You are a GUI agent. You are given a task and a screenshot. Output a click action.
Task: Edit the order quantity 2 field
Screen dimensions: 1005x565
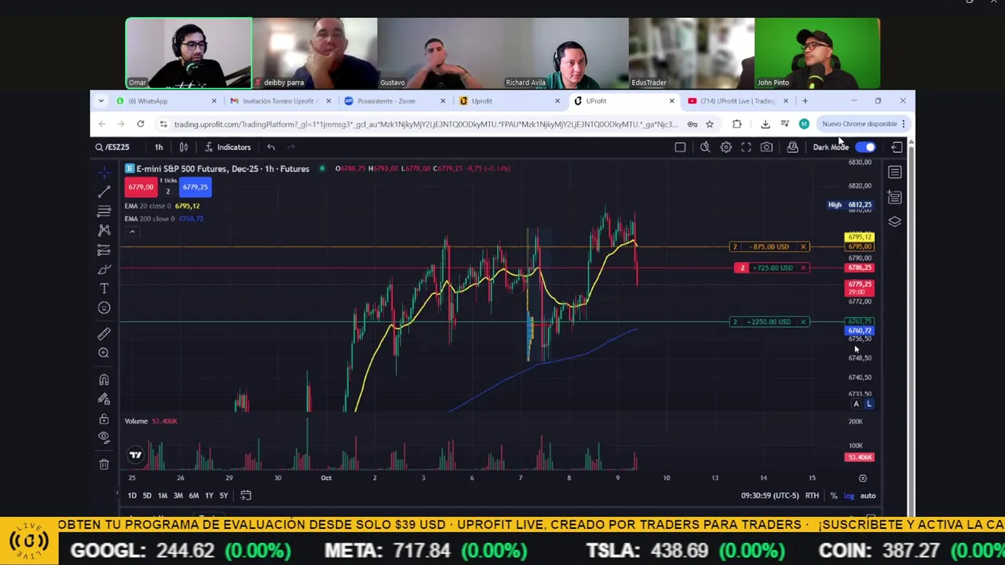[167, 191]
